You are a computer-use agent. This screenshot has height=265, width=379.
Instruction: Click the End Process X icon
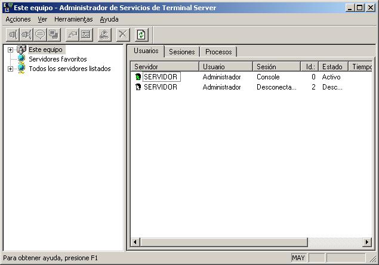122,35
